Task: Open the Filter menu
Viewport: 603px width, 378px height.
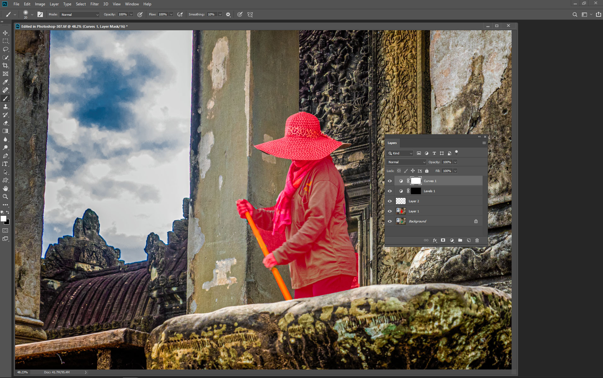Action: click(95, 4)
